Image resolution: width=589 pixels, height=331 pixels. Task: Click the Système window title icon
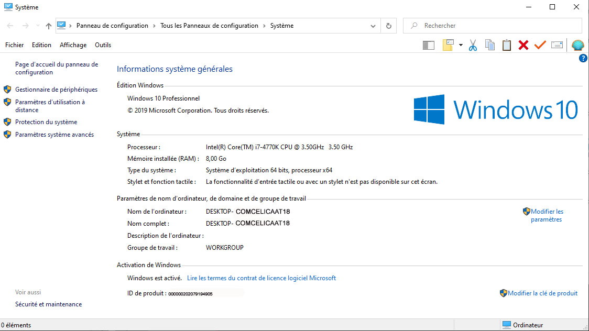coord(8,7)
